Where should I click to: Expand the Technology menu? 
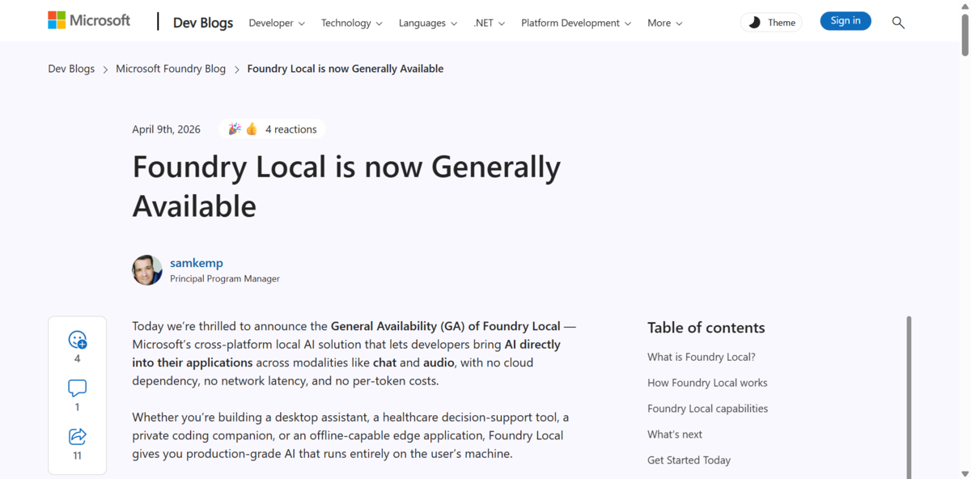pos(352,23)
